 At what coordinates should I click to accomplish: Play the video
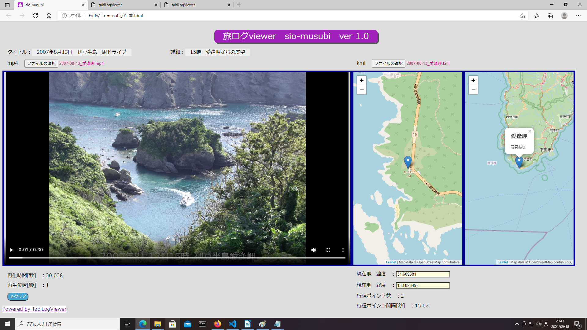tap(12, 250)
